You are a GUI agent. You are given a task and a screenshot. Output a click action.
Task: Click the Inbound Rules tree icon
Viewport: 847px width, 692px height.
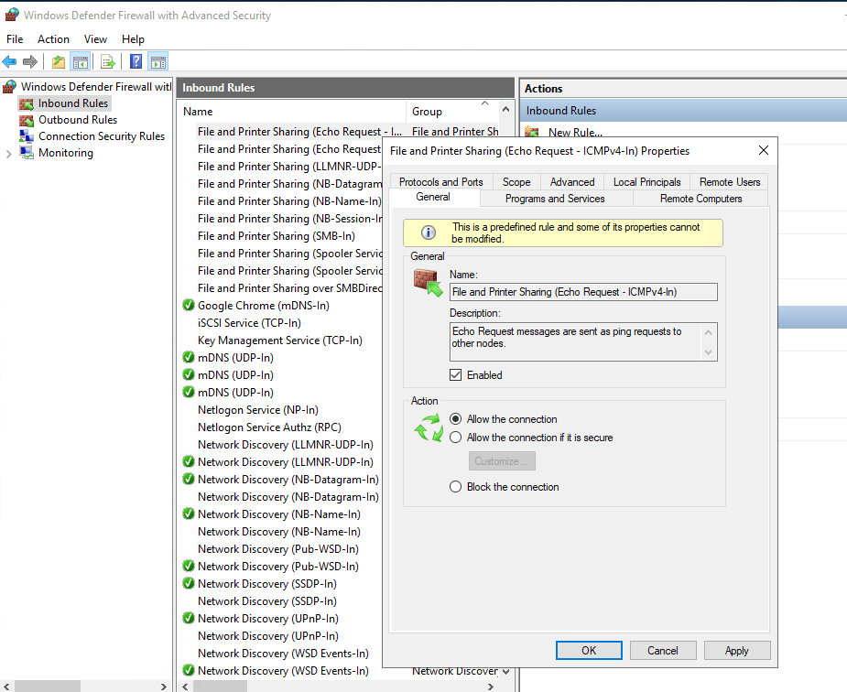[x=27, y=103]
